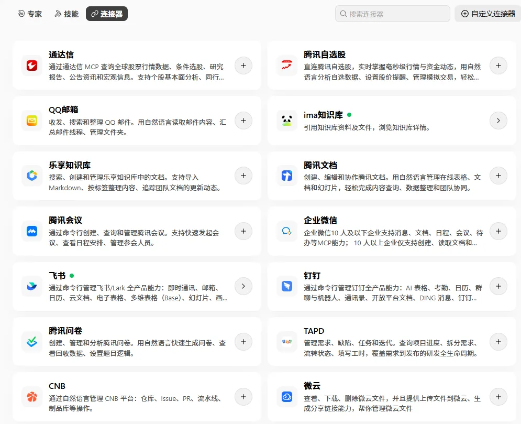521x424 pixels.
Task: Click the 微云 title text
Action: (x=312, y=386)
